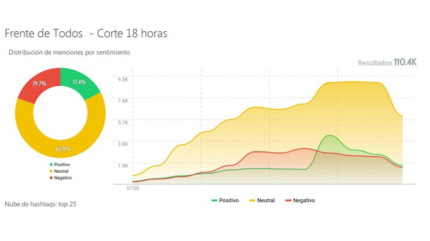Toggle the Negativo series in chart legend
Image resolution: width=430 pixels, height=241 pixels.
(300, 200)
